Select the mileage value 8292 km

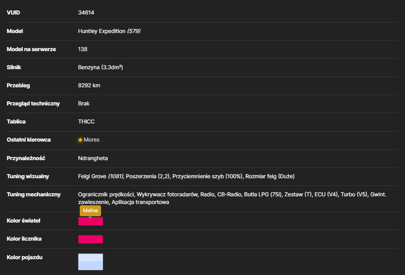tap(89, 85)
